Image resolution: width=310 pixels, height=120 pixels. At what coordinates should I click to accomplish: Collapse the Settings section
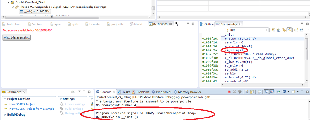(61, 99)
